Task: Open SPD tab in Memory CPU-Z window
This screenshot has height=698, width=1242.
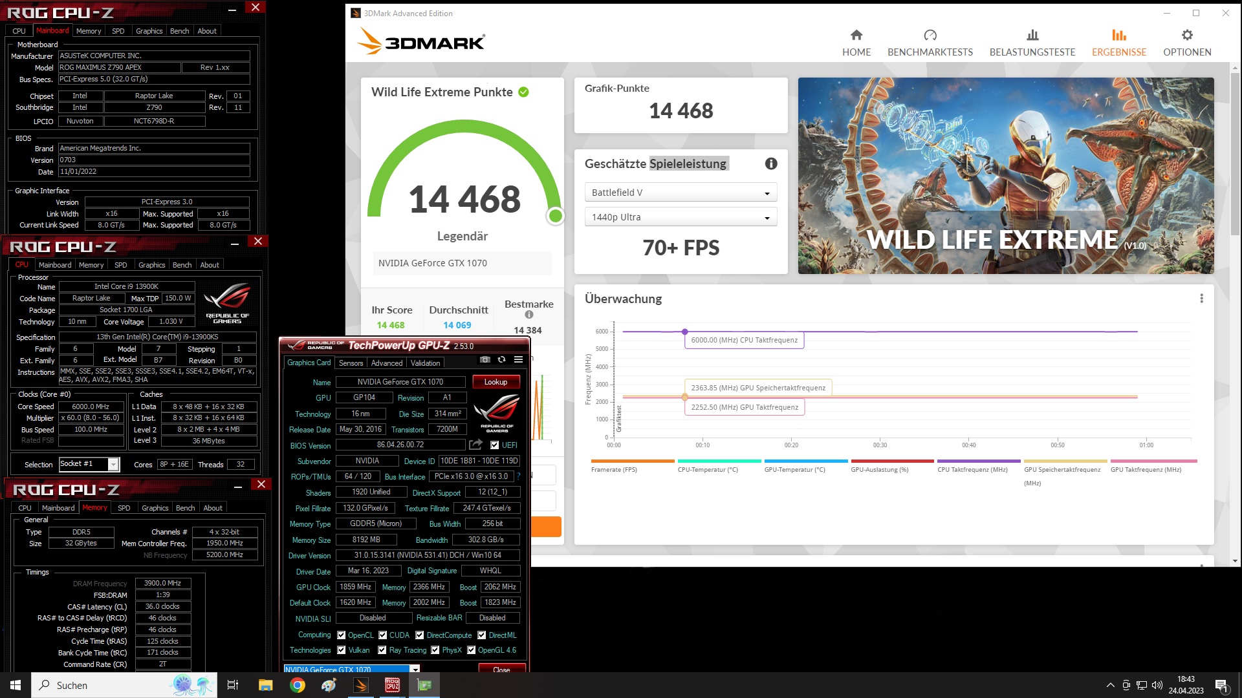Action: pos(124,508)
